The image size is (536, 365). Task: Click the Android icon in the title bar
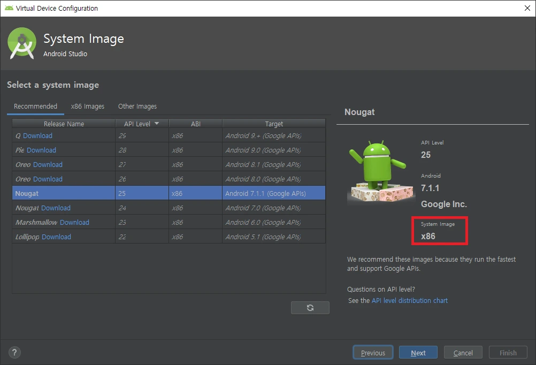tap(9, 8)
